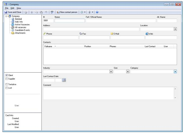Click the Alt. Name input field
Screen dimensions: 188x137
(x=167, y=21)
